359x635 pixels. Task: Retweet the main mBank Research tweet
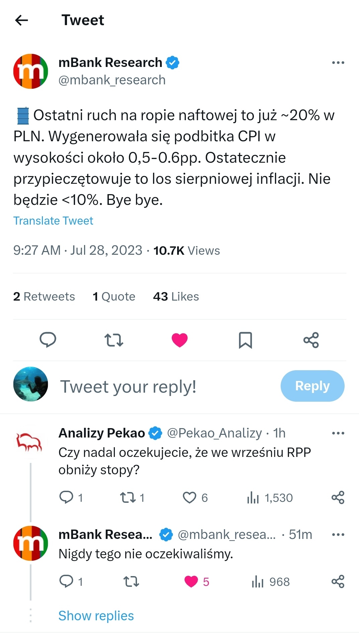click(x=114, y=340)
